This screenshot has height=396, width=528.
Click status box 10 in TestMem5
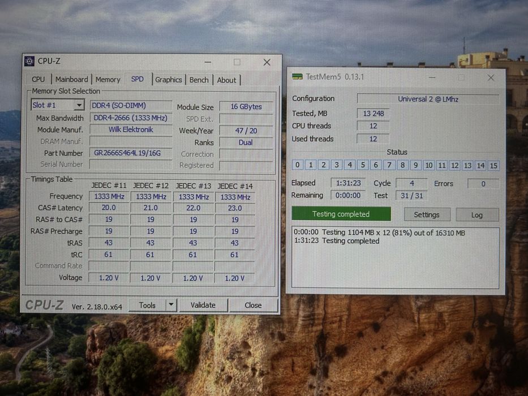click(428, 165)
